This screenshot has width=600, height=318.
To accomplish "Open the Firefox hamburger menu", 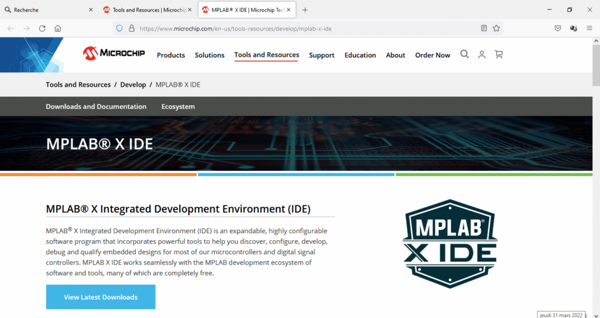I will coord(589,28).
